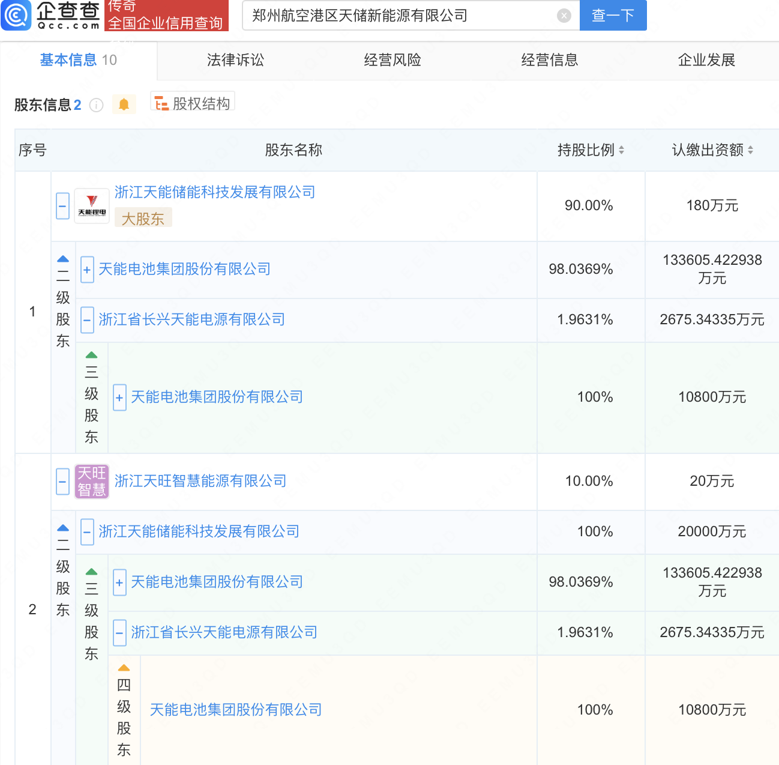Expand third-level 天能电池集团 plus in row 1
This screenshot has width=779, height=765.
coord(119,398)
